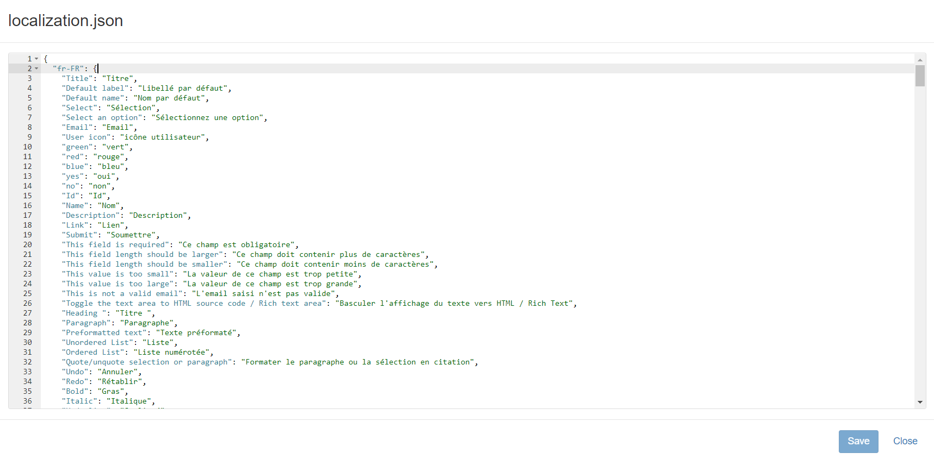Image resolution: width=934 pixels, height=459 pixels.
Task: Click "Liste numérotée" value
Action: [171, 352]
